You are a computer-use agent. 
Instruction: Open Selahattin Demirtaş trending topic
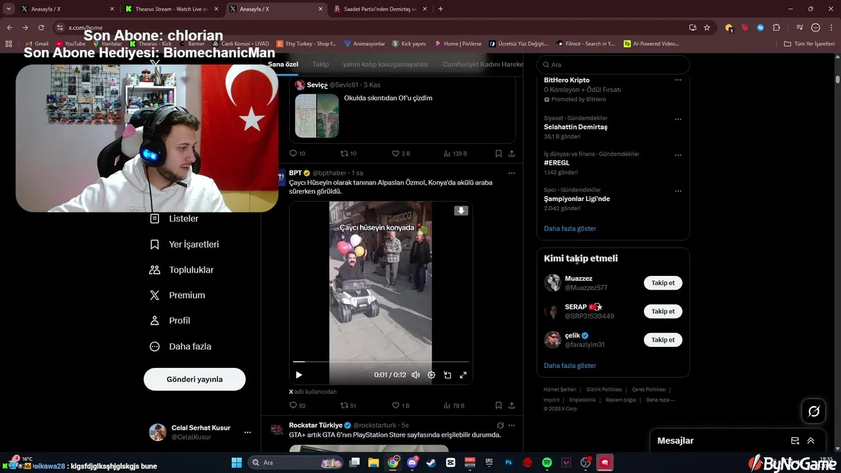tap(576, 127)
